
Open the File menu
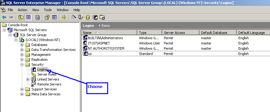point(10,10)
